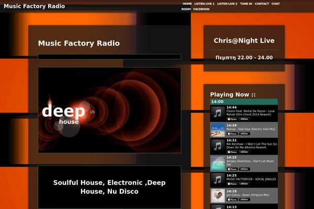Open the HOME menu item
Viewport: 314px width, 209px height.
[187, 4]
